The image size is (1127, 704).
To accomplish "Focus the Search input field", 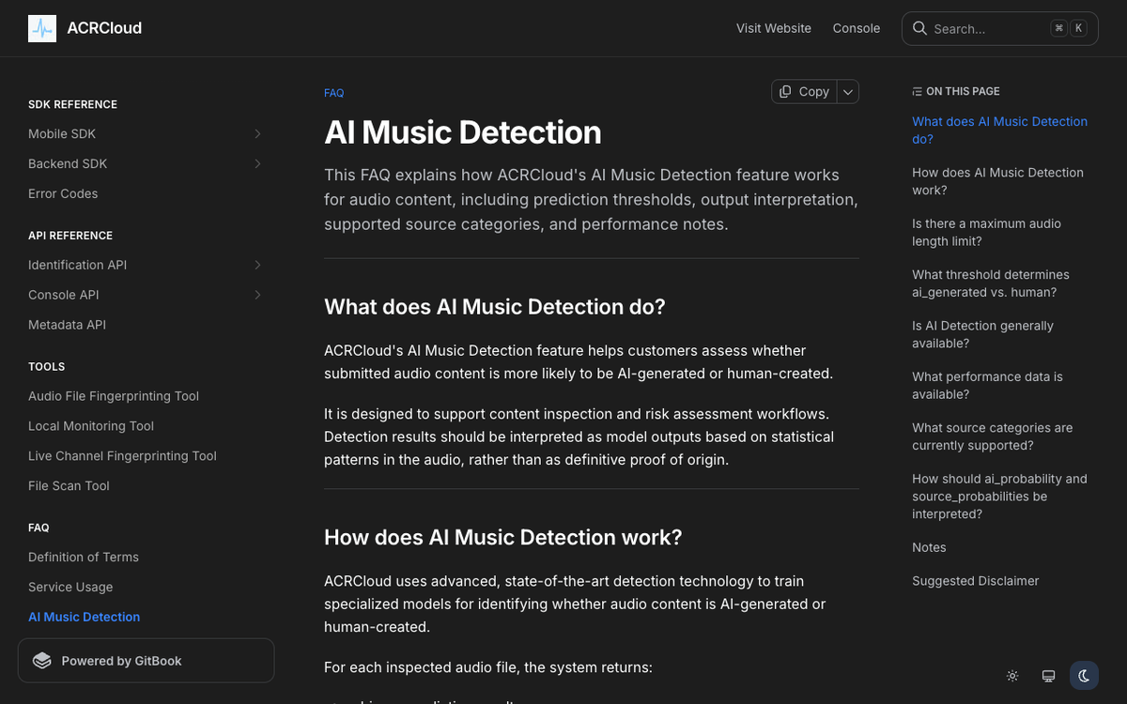I will [x=1000, y=28].
